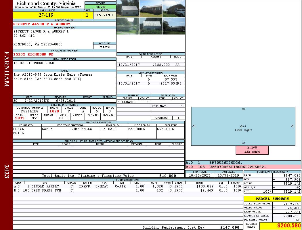Click the Parcel Summary header
302x230 pixels.
click(272, 199)
